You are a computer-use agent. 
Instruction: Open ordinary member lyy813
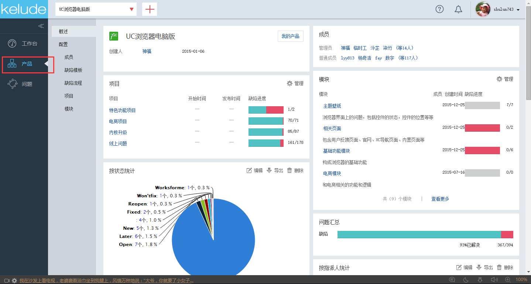[x=347, y=58]
